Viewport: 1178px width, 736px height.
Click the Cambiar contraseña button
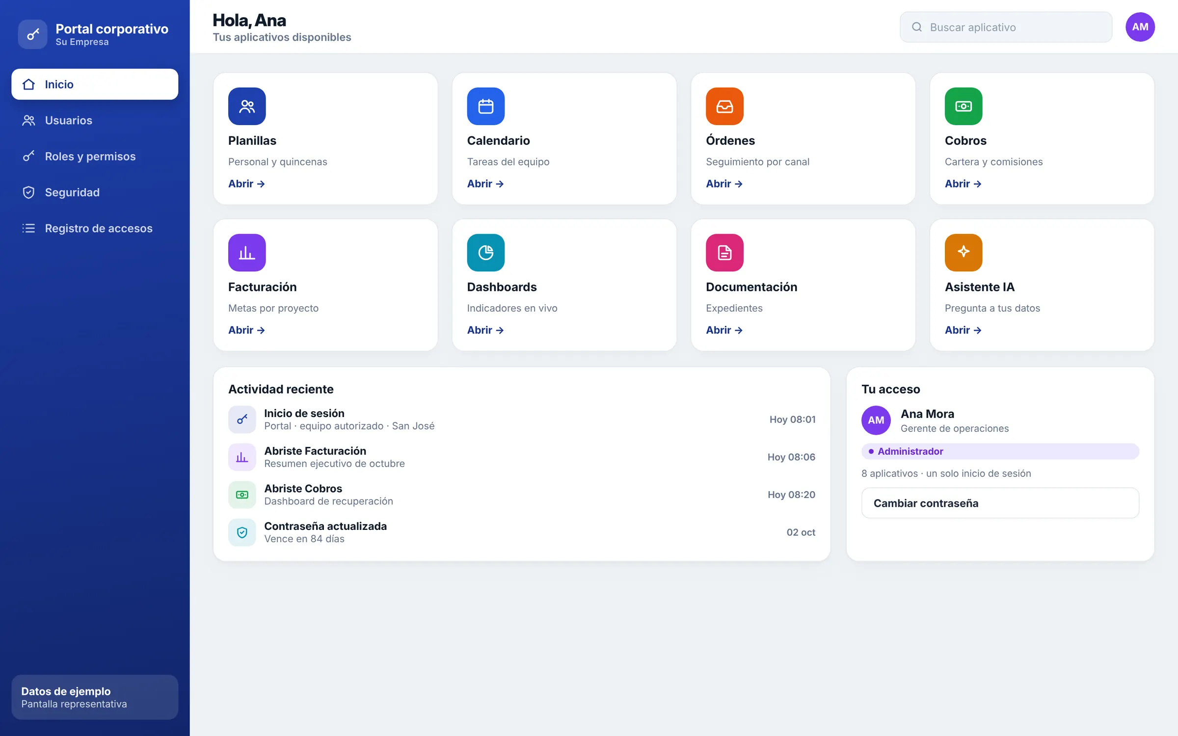pyautogui.click(x=1000, y=503)
